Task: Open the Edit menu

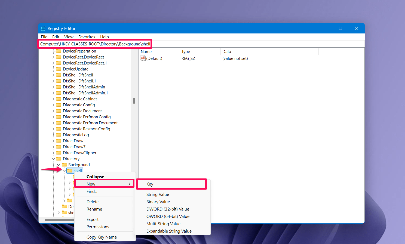Action: pos(56,37)
